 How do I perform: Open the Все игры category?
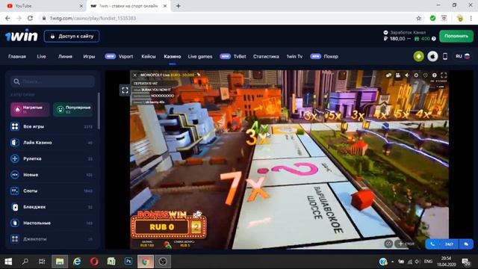tap(52, 126)
